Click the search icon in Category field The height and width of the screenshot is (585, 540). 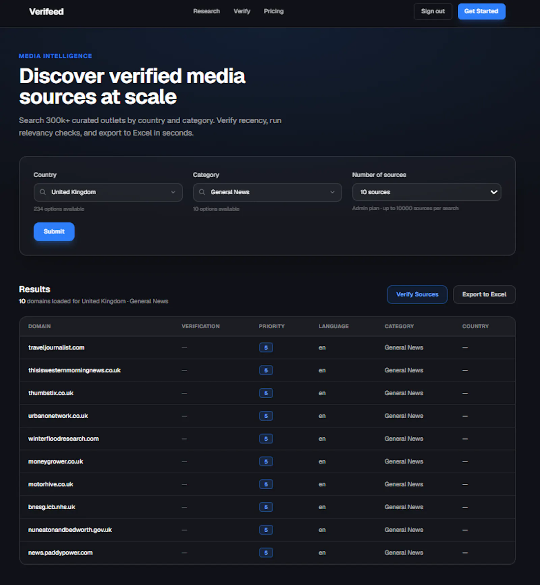coord(202,192)
